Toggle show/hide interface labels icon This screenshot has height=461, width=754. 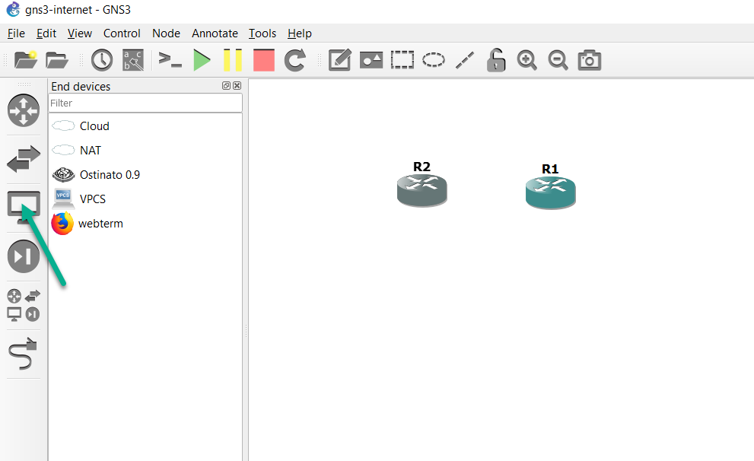(x=133, y=60)
